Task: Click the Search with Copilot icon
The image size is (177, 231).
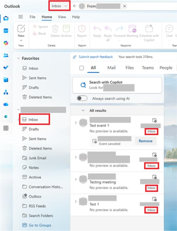Action: 83,85
